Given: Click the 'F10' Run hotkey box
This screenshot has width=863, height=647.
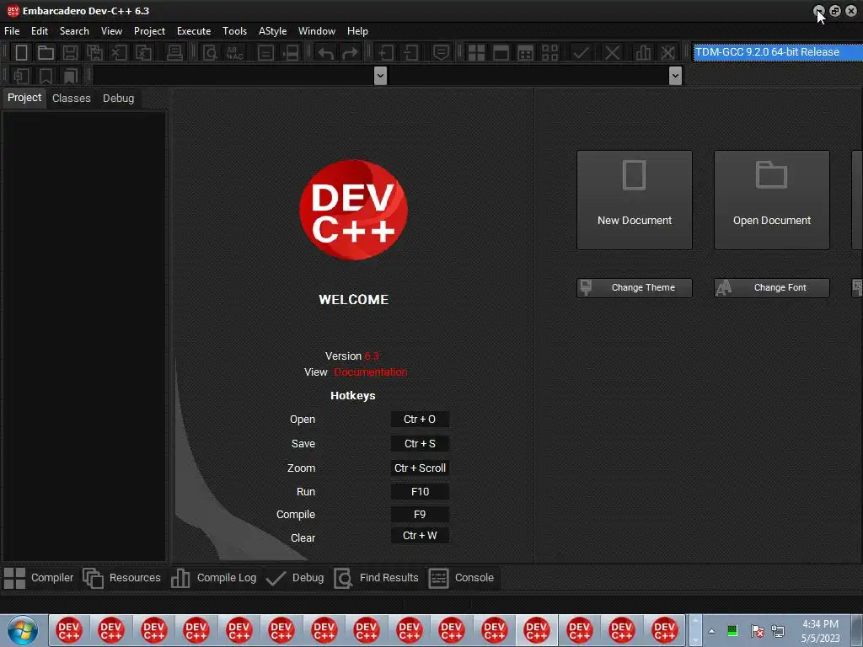Looking at the screenshot, I should (420, 492).
